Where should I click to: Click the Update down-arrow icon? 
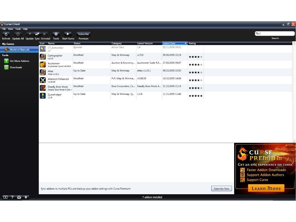pos(30,34)
